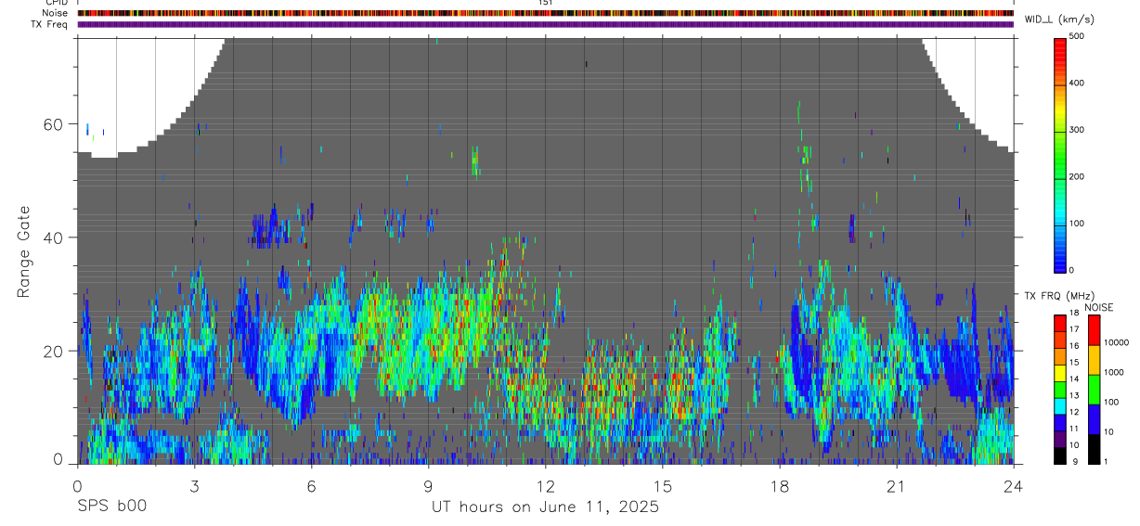Click the 500 tick on the width colorbar
The image size is (1140, 526).
tap(1078, 36)
